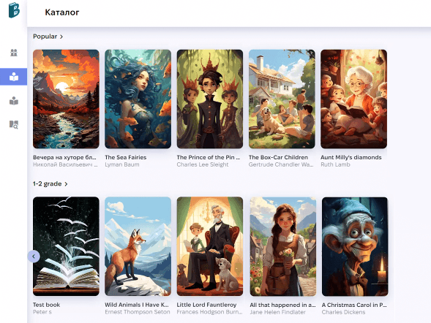
Task: Open the 1-2 grade category heading
Action: tap(48, 183)
